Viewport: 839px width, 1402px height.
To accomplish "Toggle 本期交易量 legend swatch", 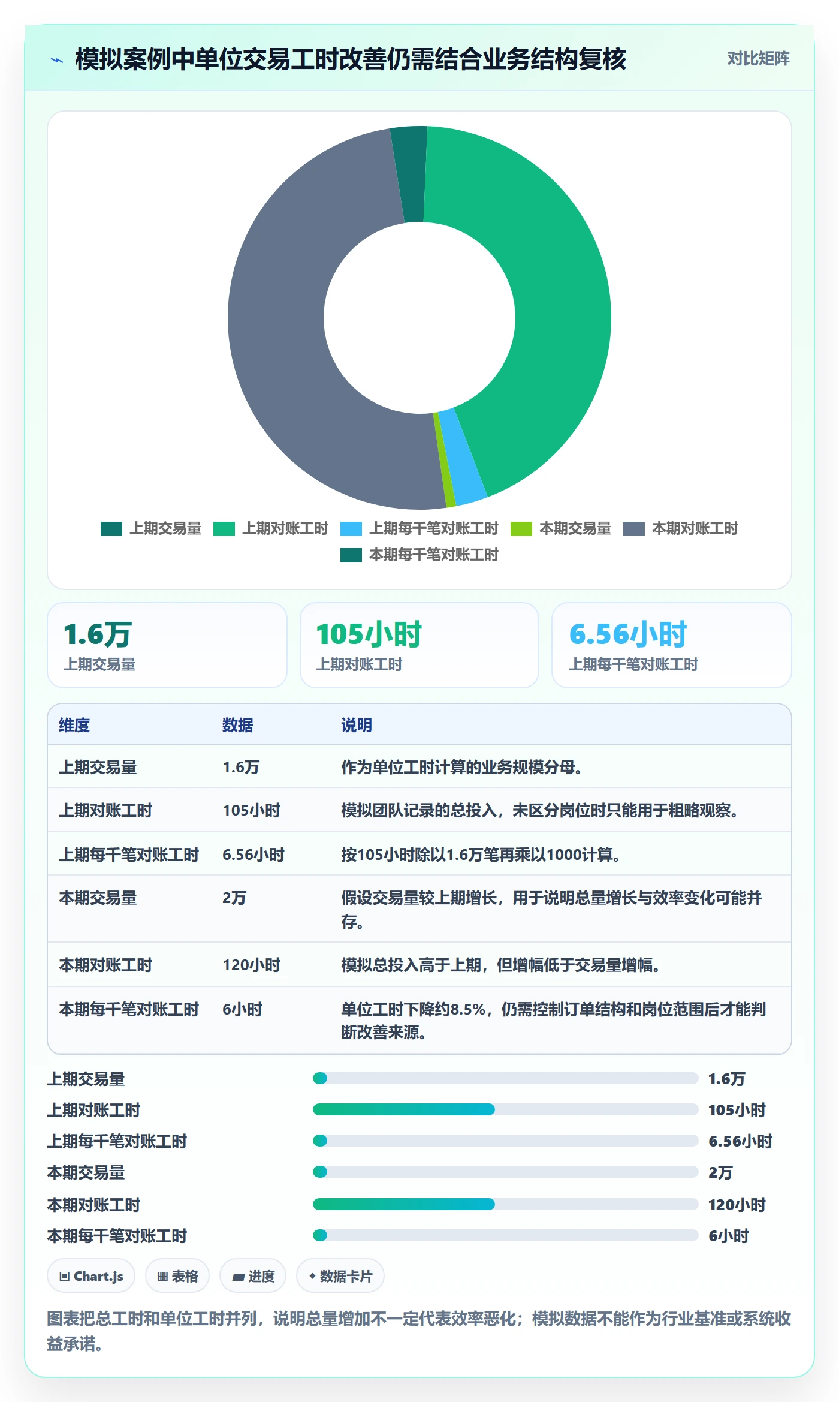I will pyautogui.click(x=521, y=528).
